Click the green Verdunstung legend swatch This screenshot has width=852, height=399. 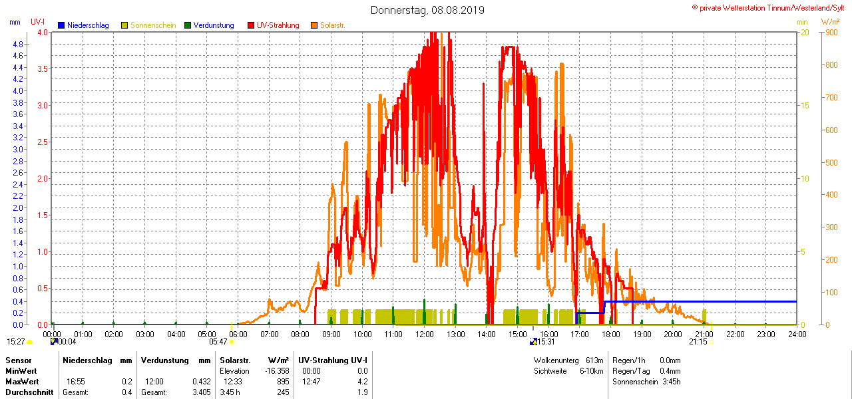click(x=188, y=25)
